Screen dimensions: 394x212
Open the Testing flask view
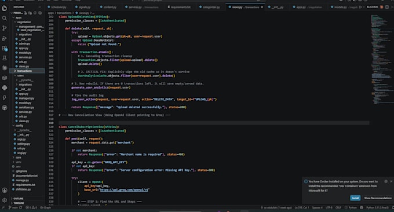(x=4, y=58)
